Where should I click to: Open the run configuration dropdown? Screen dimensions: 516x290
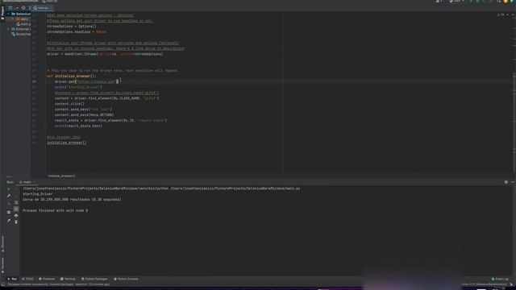coord(457,2)
